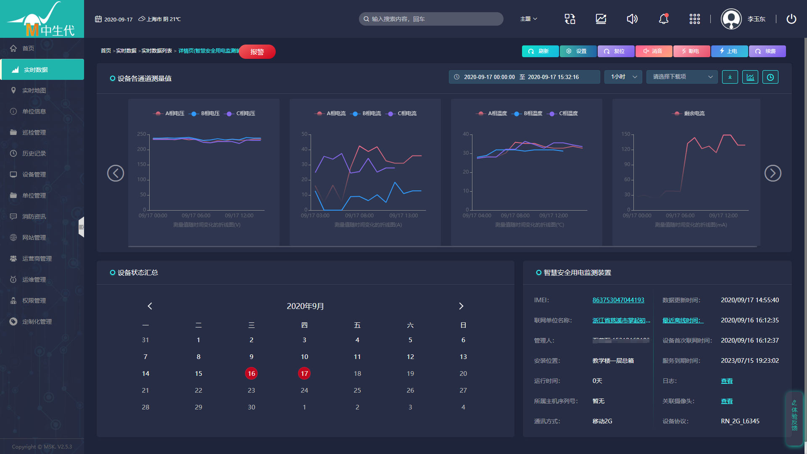Switch to chart view icon
Image resolution: width=807 pixels, height=454 pixels.
click(750, 77)
